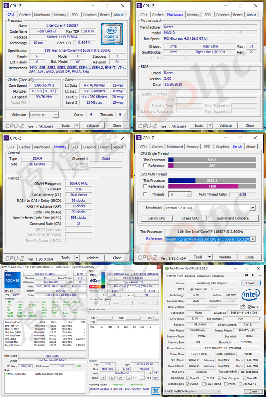This screenshot has height=397, width=266.
Task: Toggle the DirectCompute checkbox
Action: pos(219,378)
